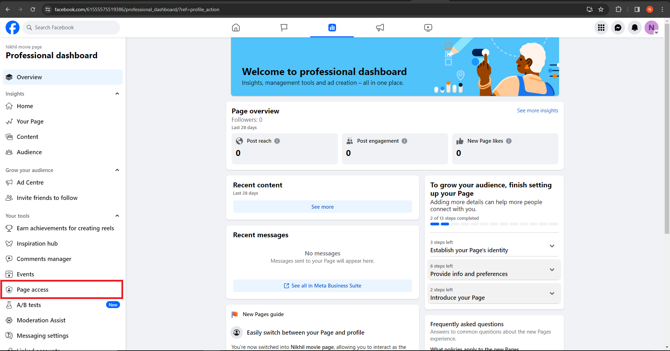This screenshot has height=351, width=670.
Task: Toggle the browser side panel icon
Action: point(637,9)
